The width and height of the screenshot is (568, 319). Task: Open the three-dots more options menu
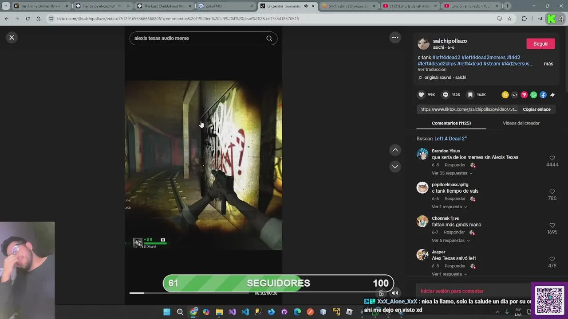point(395,38)
